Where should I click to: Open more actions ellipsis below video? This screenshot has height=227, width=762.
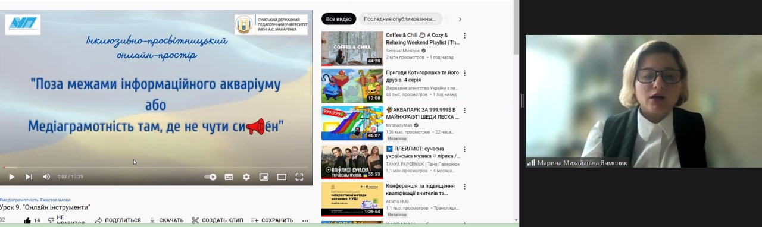point(305,220)
